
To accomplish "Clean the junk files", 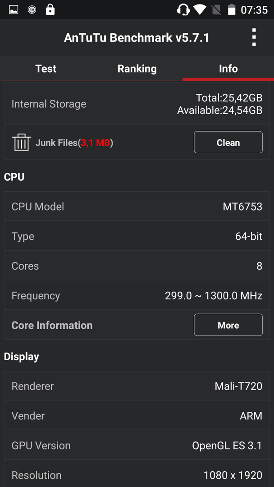I will (x=228, y=142).
